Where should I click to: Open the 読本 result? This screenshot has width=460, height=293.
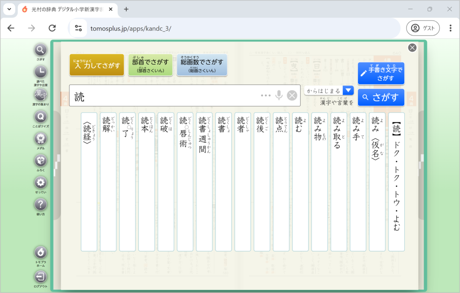click(x=147, y=182)
